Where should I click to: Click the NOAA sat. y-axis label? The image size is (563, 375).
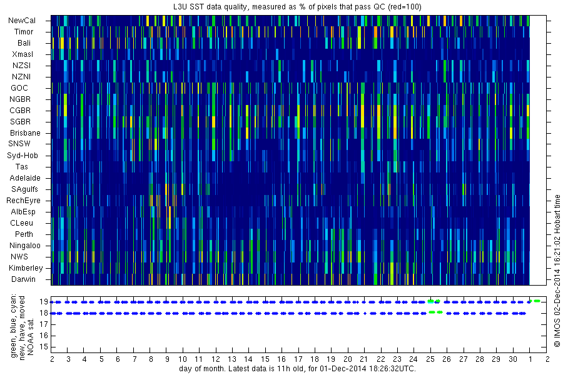[x=31, y=337]
